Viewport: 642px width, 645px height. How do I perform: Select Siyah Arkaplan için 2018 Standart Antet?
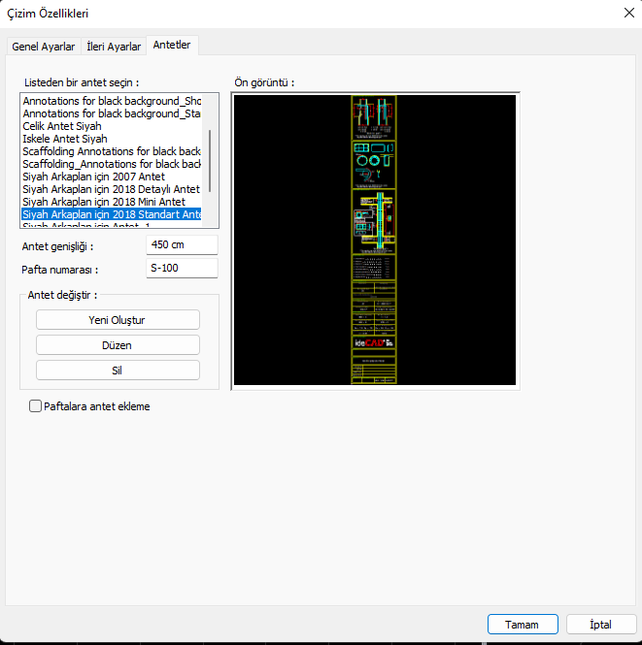pyautogui.click(x=111, y=214)
